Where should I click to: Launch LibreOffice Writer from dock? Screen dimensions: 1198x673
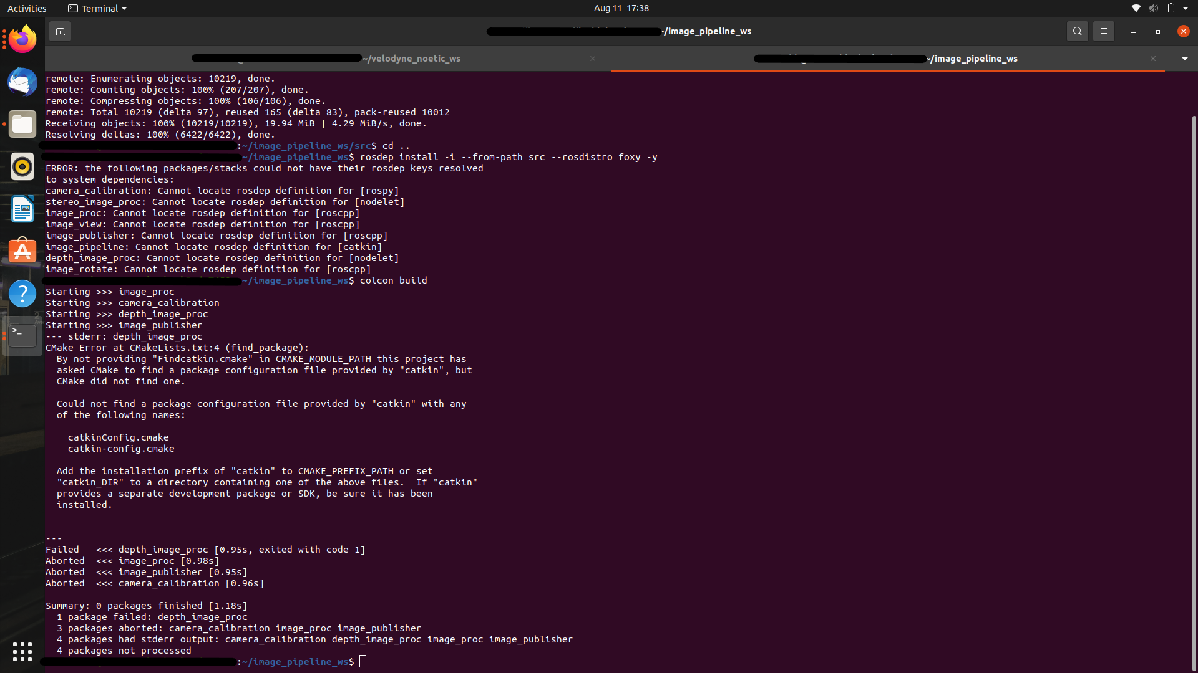[x=22, y=209]
